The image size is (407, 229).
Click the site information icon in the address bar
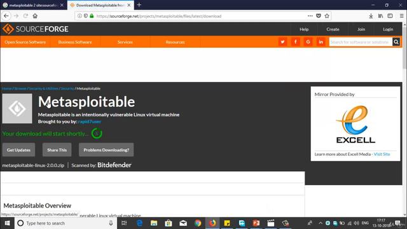[x=79, y=16]
